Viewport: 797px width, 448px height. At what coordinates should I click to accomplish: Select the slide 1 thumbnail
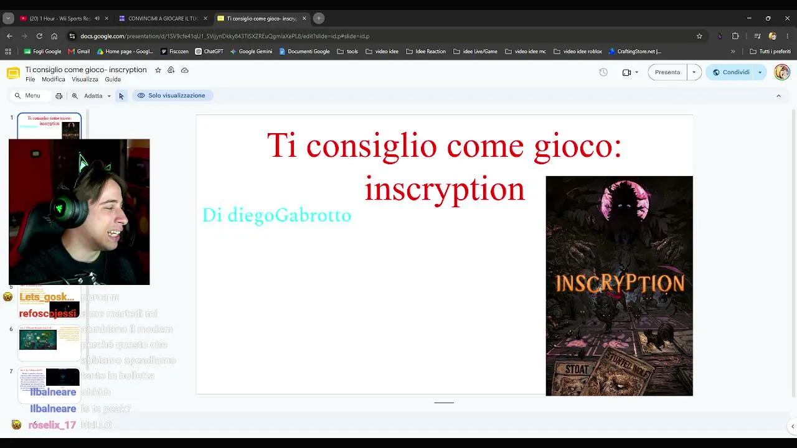click(x=49, y=126)
